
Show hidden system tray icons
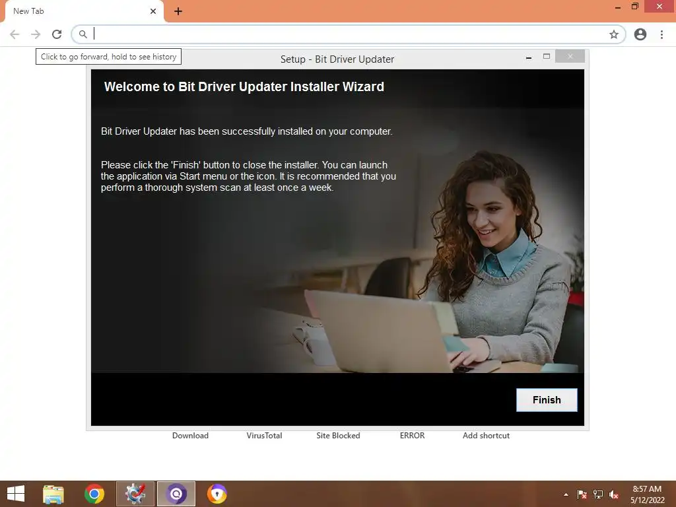tap(566, 494)
